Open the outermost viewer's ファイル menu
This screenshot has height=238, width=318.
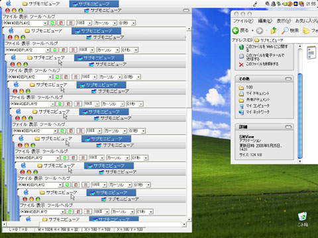click(x=10, y=17)
